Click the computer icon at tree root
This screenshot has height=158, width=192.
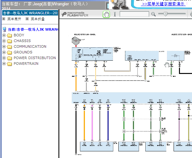(x=4, y=29)
